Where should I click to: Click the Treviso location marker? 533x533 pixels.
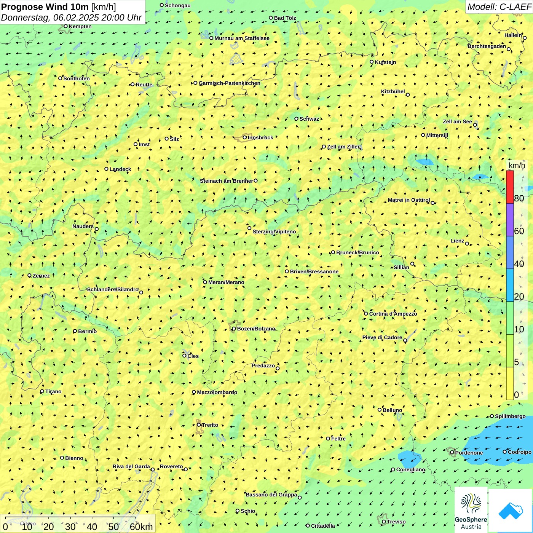click(x=384, y=522)
